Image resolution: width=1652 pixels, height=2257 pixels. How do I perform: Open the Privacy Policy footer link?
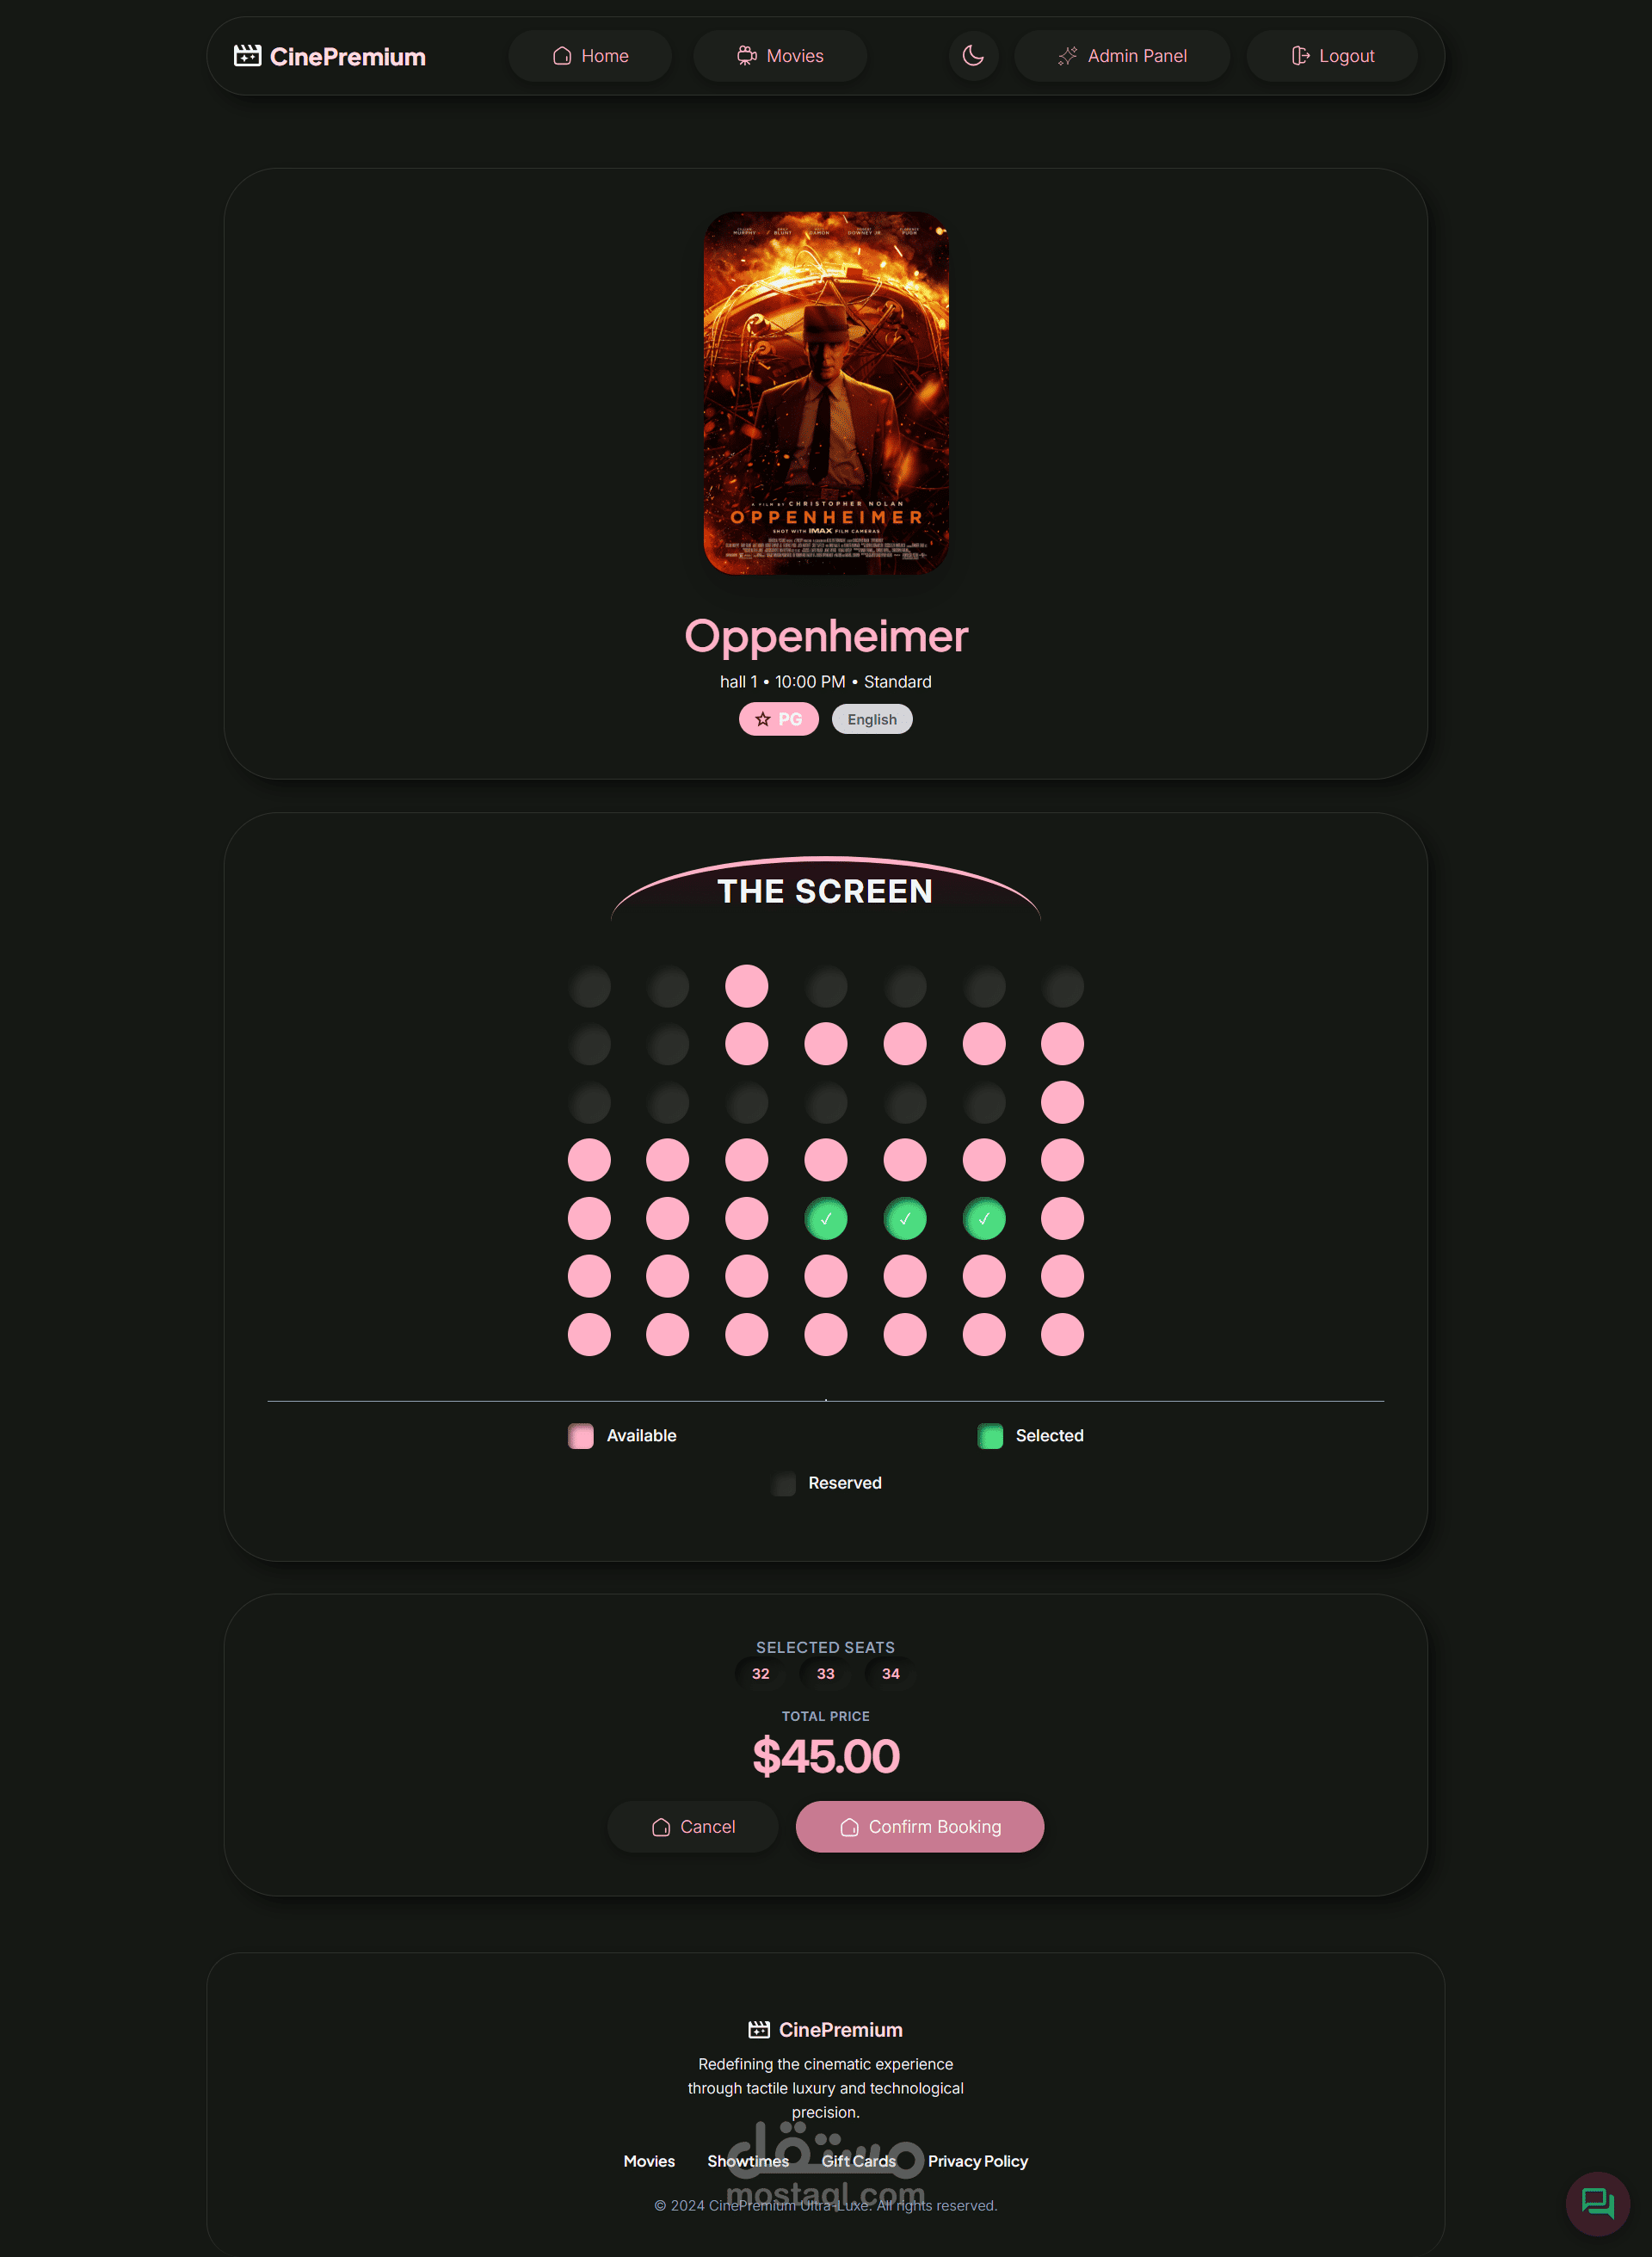[x=978, y=2160]
